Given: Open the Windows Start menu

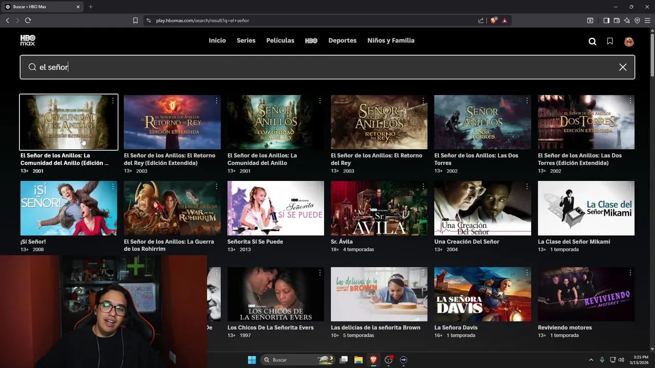Looking at the screenshot, I should pyautogui.click(x=252, y=360).
